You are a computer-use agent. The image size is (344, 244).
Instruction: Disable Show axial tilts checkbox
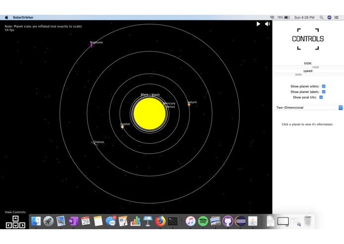coord(321,97)
